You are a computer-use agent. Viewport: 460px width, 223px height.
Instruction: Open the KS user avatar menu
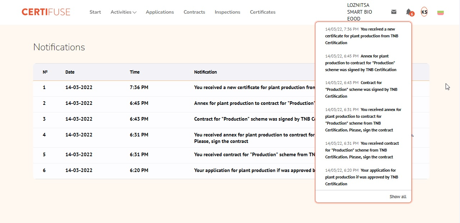(424, 12)
